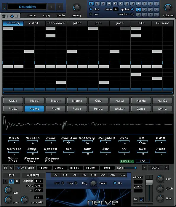Screen dimensions: 176x207
Task: Open the group assignment box
Action: tap(137, 191)
